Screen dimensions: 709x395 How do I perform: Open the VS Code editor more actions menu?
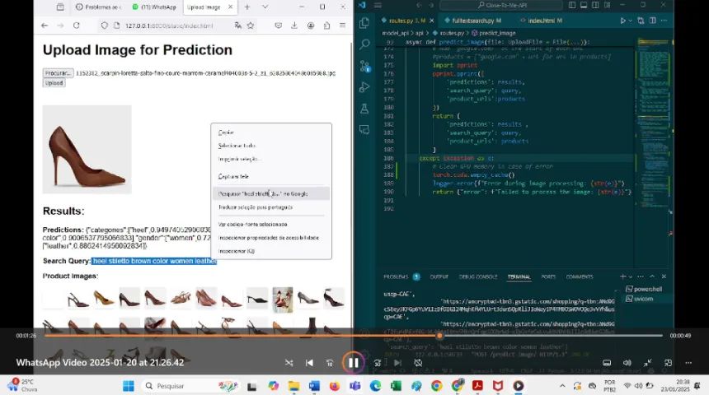(664, 21)
